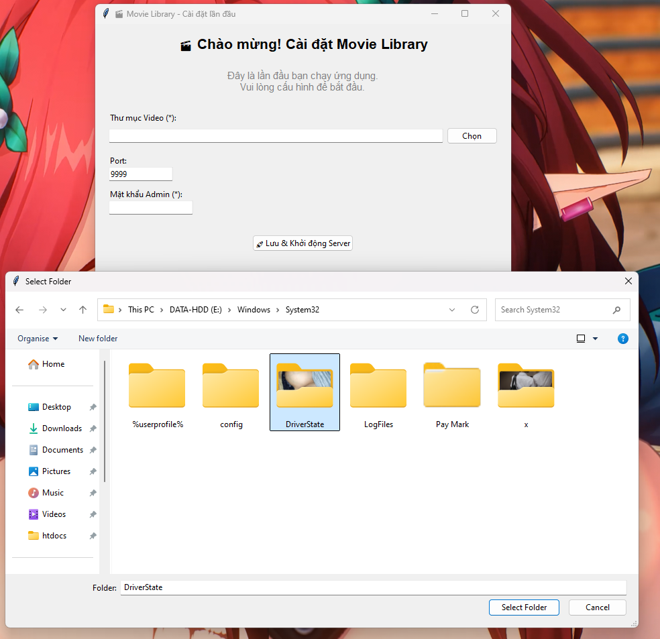
Task: Open the help button
Action: (623, 339)
